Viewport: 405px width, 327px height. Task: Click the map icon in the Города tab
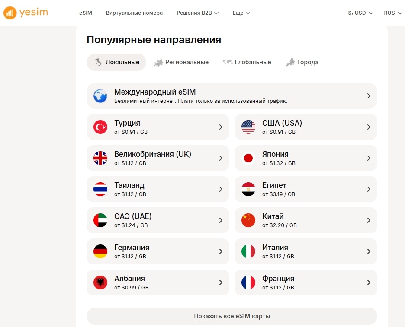pyautogui.click(x=290, y=62)
